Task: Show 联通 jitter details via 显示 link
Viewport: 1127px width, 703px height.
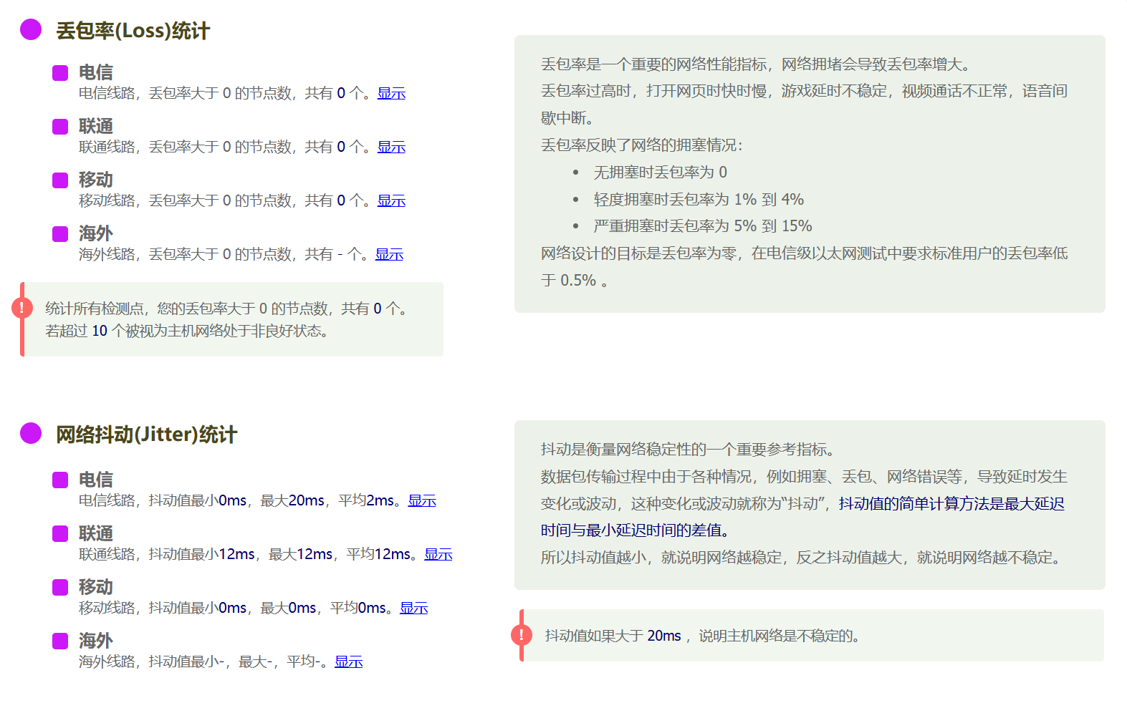Action: coord(438,554)
